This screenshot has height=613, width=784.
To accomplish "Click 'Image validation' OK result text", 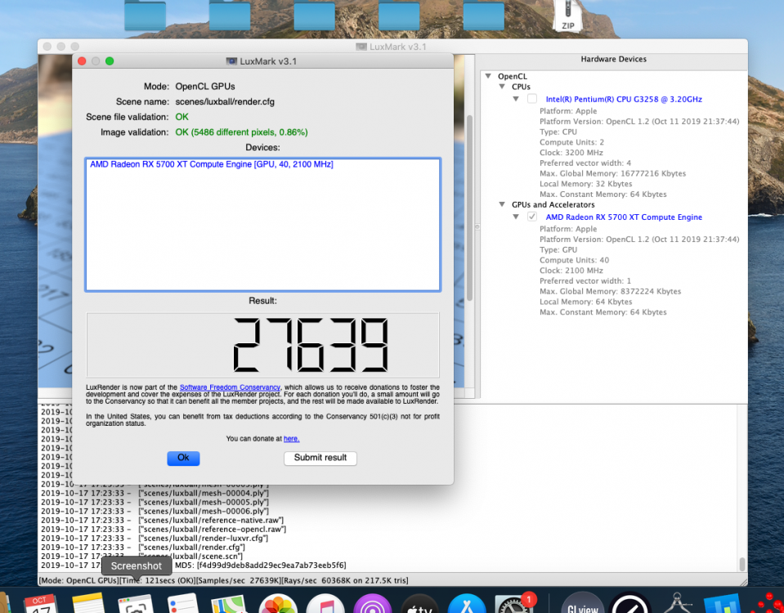I will [x=241, y=132].
